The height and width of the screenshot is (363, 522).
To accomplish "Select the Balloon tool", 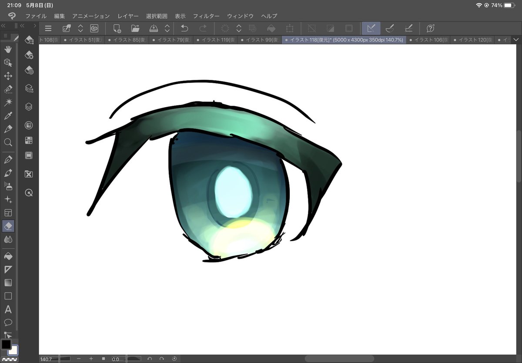I will click(x=8, y=323).
